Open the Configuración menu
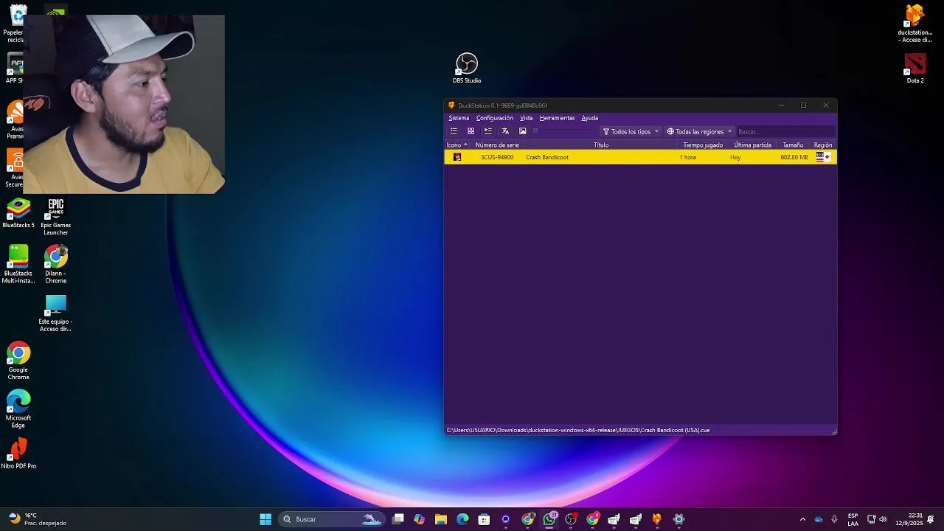 (x=495, y=118)
